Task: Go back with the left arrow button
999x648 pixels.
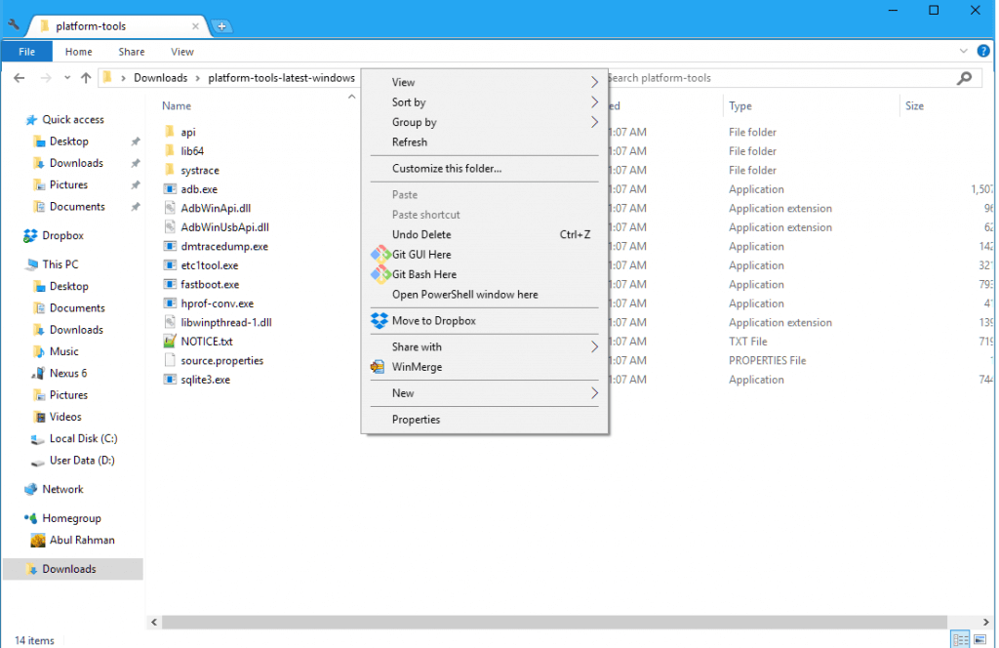Action: (20, 78)
